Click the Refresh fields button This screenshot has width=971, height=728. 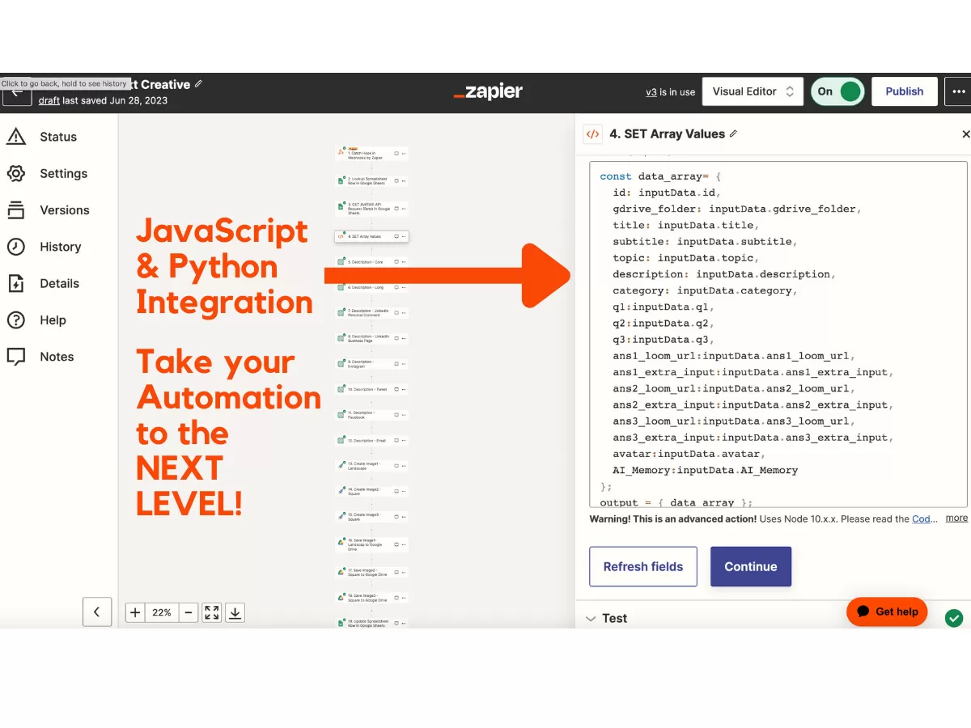(642, 566)
